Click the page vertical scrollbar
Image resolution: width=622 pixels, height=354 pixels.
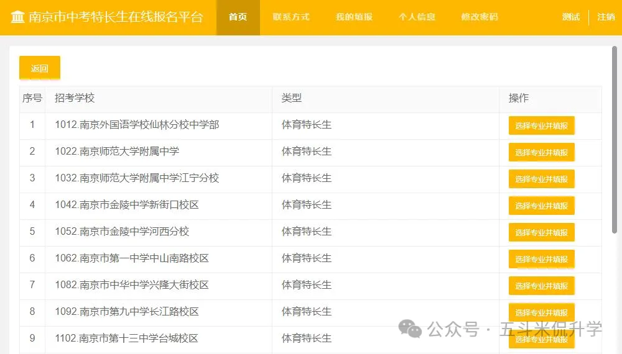tap(615, 140)
